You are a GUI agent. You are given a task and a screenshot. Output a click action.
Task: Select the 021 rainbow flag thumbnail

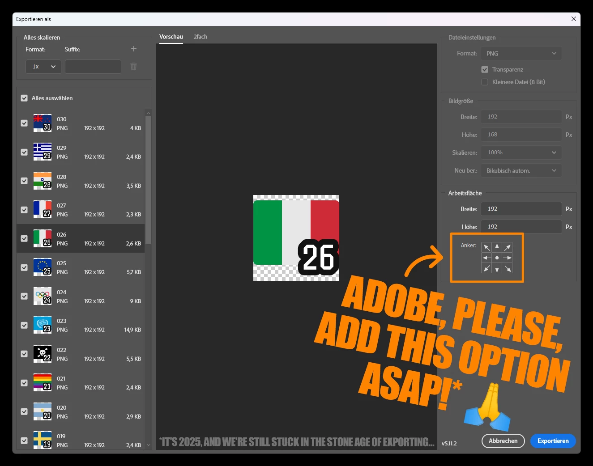tap(43, 382)
